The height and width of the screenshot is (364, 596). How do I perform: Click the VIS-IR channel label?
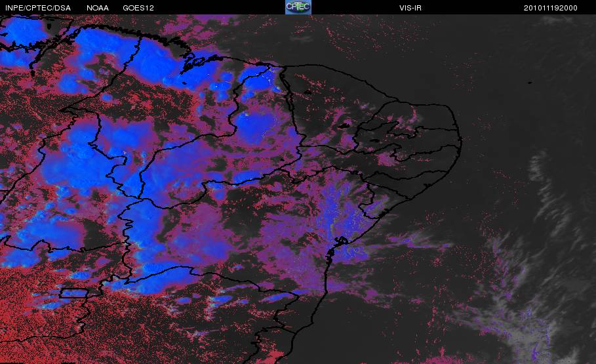tap(410, 8)
